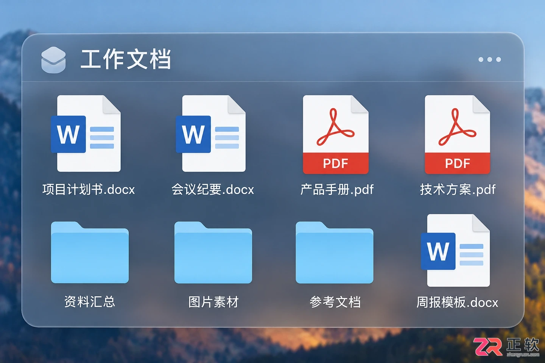Image resolution: width=545 pixels, height=363 pixels.
Task: Click the 工作文档 panel title
Action: [x=126, y=59]
